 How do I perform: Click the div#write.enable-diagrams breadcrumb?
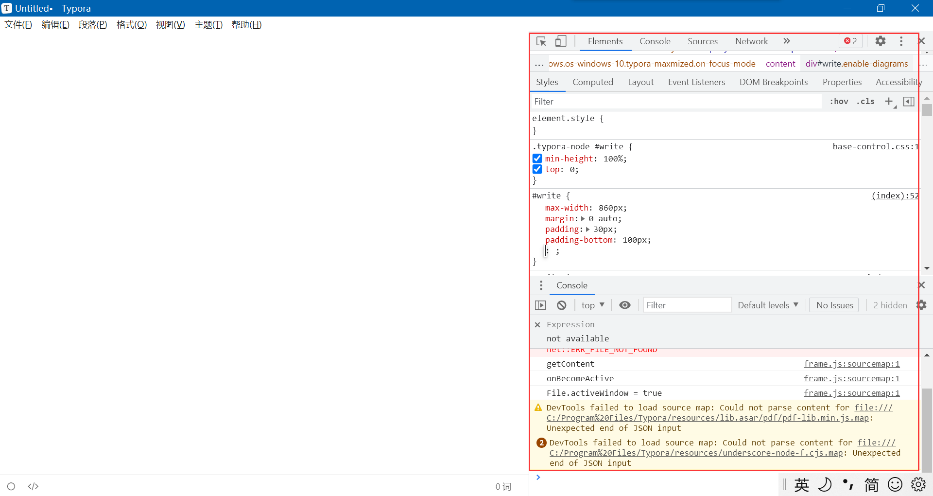(857, 64)
